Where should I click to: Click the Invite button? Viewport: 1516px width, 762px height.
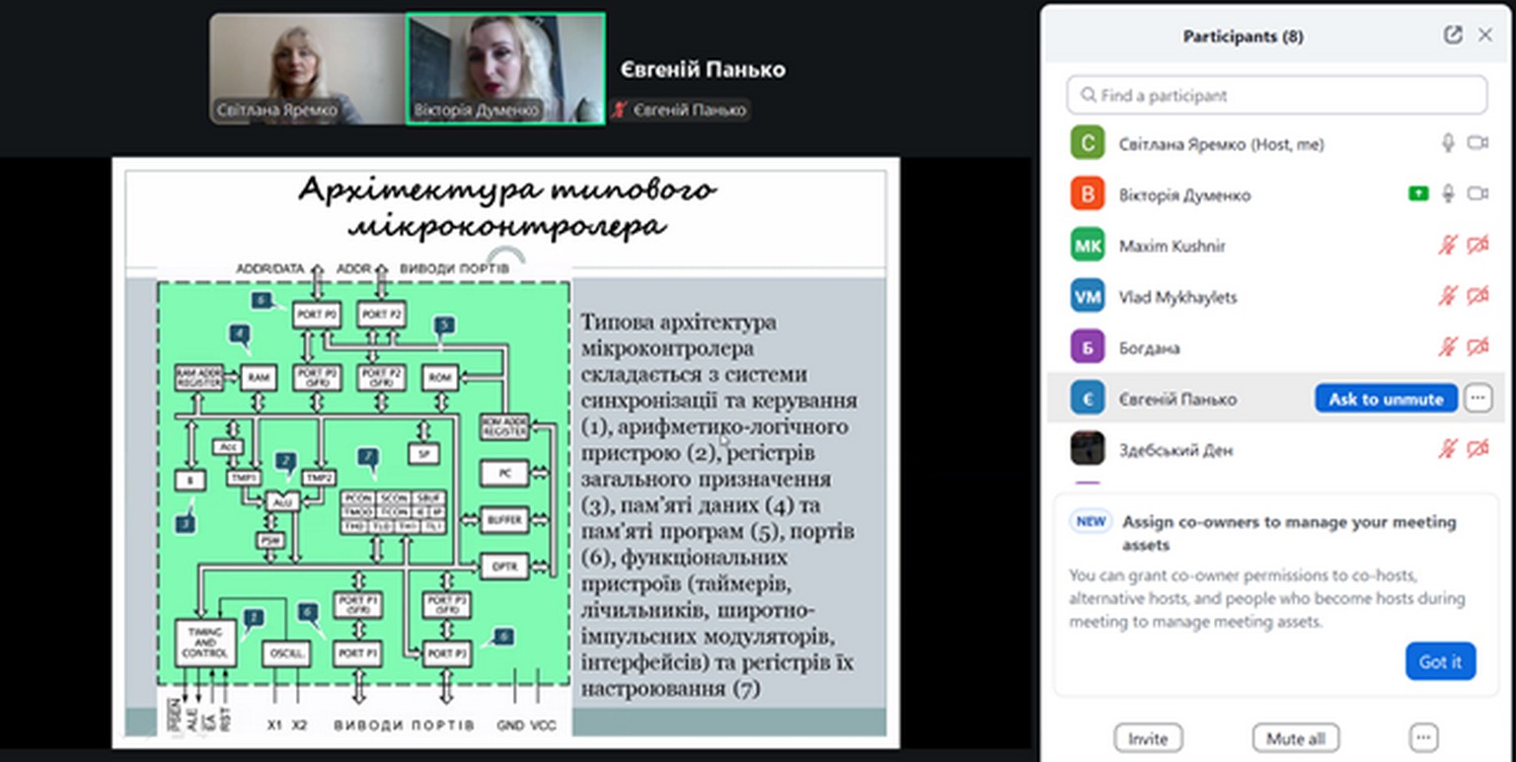click(x=1148, y=738)
